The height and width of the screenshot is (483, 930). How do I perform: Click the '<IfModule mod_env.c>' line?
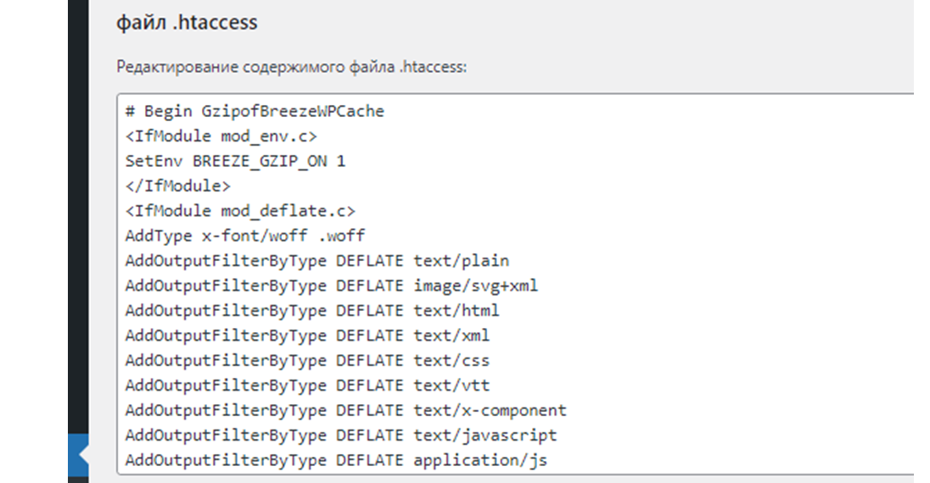(x=221, y=136)
